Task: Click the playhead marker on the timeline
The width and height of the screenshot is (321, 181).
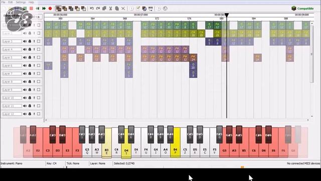Action: [227, 15]
